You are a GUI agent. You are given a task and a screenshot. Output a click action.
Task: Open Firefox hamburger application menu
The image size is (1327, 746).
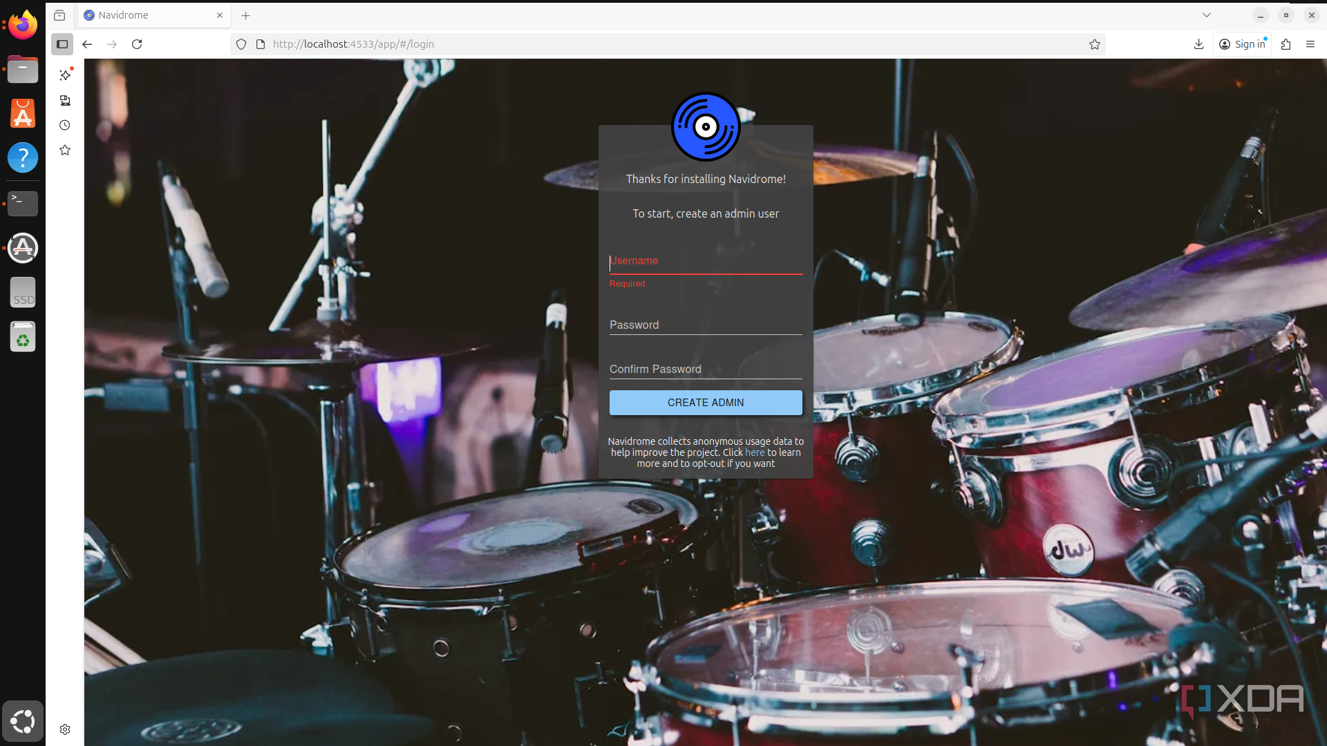pos(1310,44)
